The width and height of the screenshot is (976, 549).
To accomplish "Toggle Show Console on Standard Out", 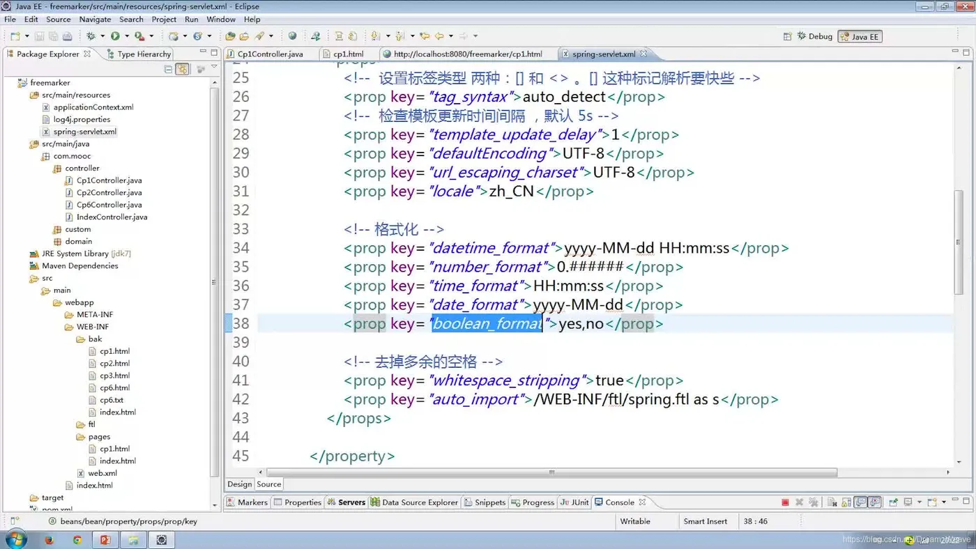I will coord(860,502).
